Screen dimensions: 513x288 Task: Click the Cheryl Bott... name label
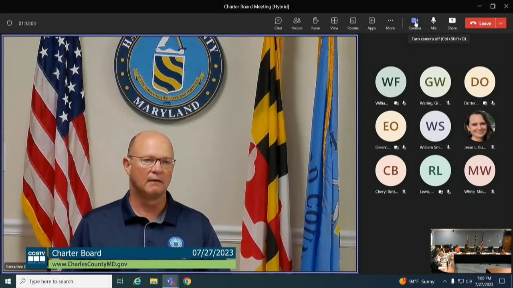[x=386, y=192]
